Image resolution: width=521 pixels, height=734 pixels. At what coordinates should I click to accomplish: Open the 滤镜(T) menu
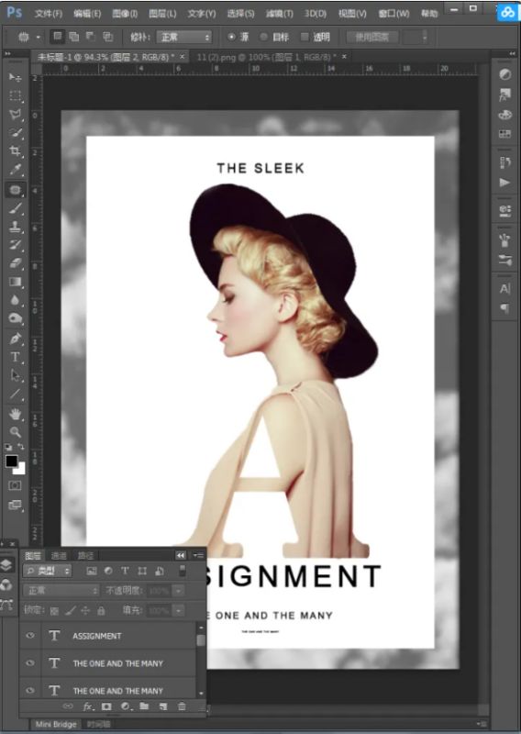tap(280, 14)
